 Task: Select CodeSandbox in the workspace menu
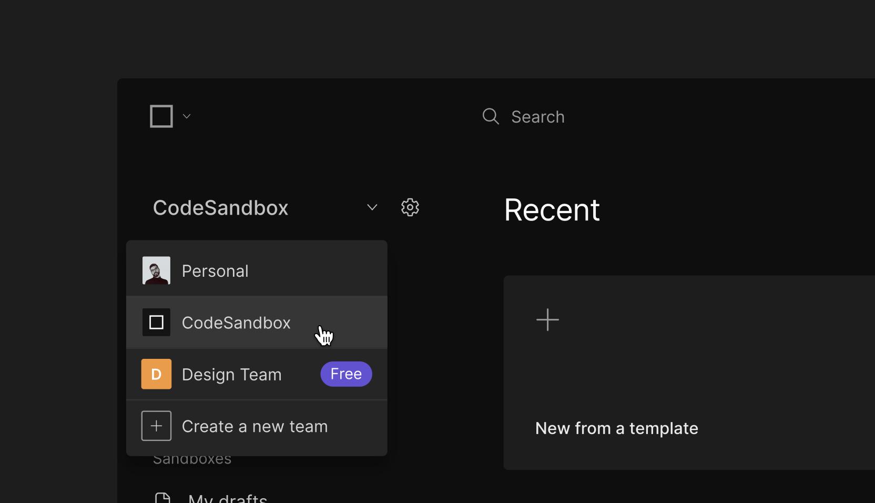(236, 323)
